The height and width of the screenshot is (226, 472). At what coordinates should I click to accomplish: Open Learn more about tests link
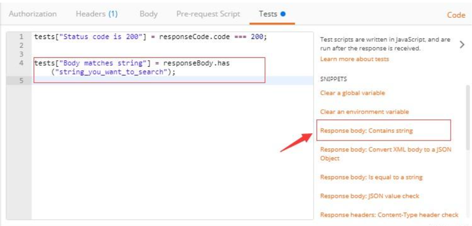pyautogui.click(x=354, y=59)
